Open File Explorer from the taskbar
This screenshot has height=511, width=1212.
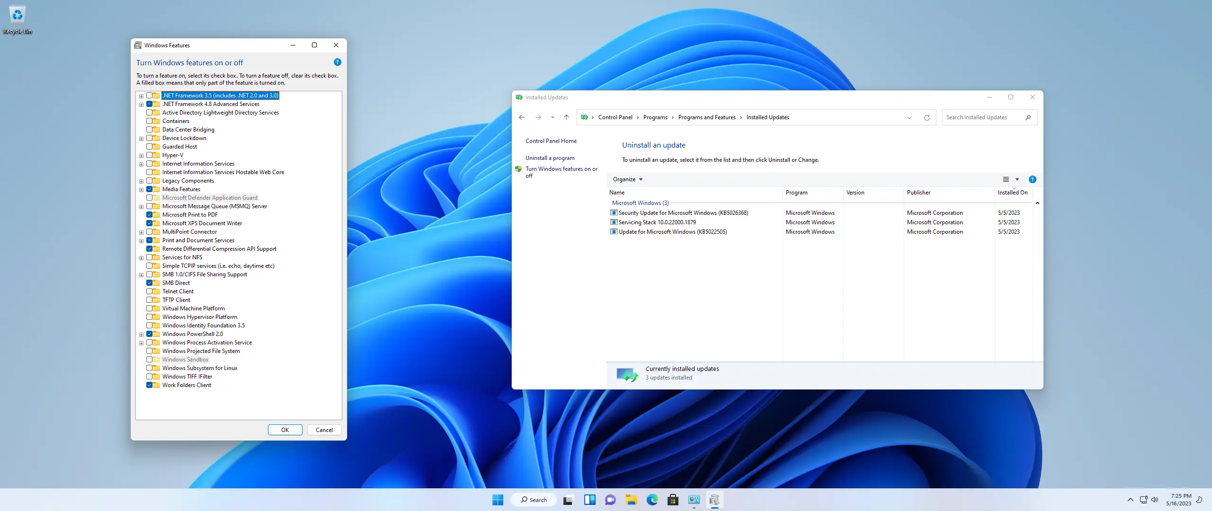(x=631, y=500)
